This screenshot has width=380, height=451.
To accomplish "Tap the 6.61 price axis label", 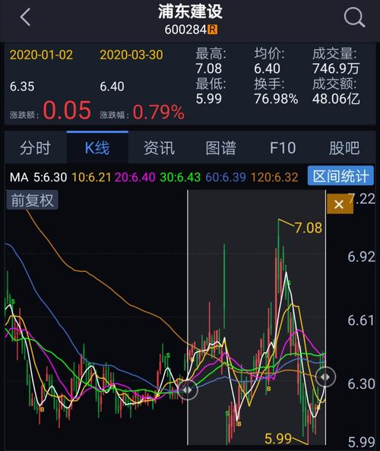I will click(361, 320).
